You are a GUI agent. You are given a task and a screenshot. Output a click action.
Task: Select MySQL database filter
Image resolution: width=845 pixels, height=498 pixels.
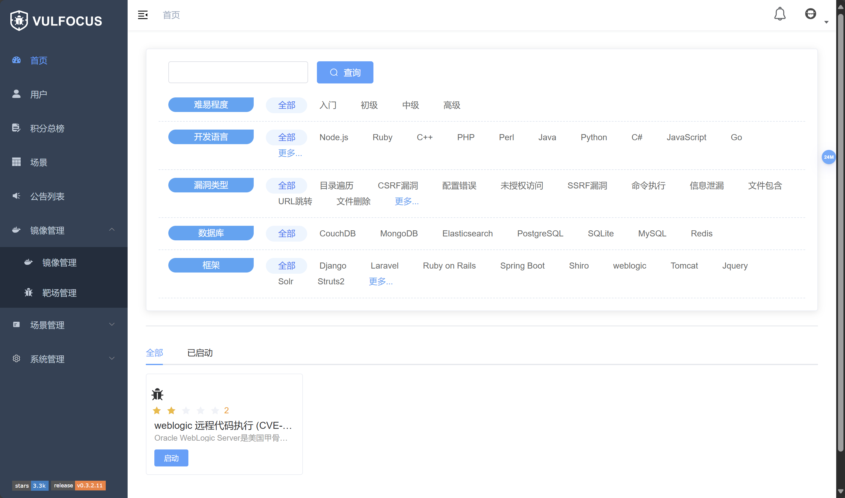[652, 233]
